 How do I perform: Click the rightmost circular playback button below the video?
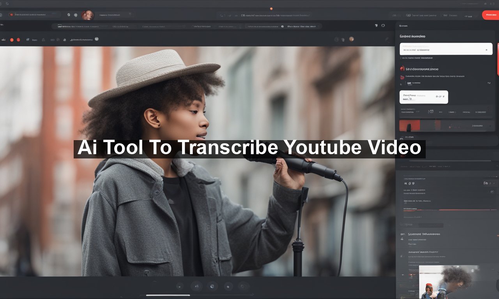244,286
